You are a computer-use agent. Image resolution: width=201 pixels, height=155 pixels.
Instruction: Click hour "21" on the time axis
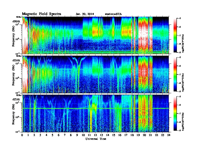pos(150,135)
